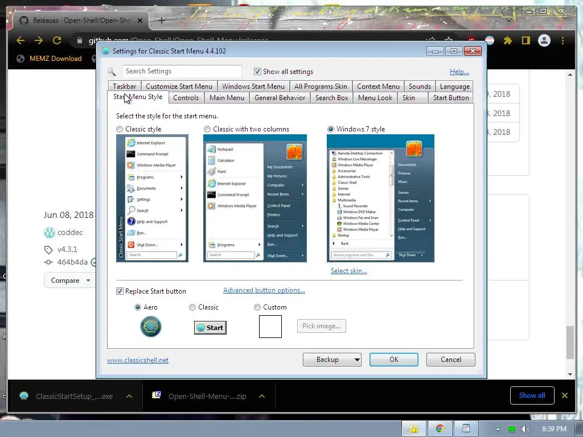Click the Cancel button
Image resolution: width=583 pixels, height=437 pixels.
pos(451,360)
